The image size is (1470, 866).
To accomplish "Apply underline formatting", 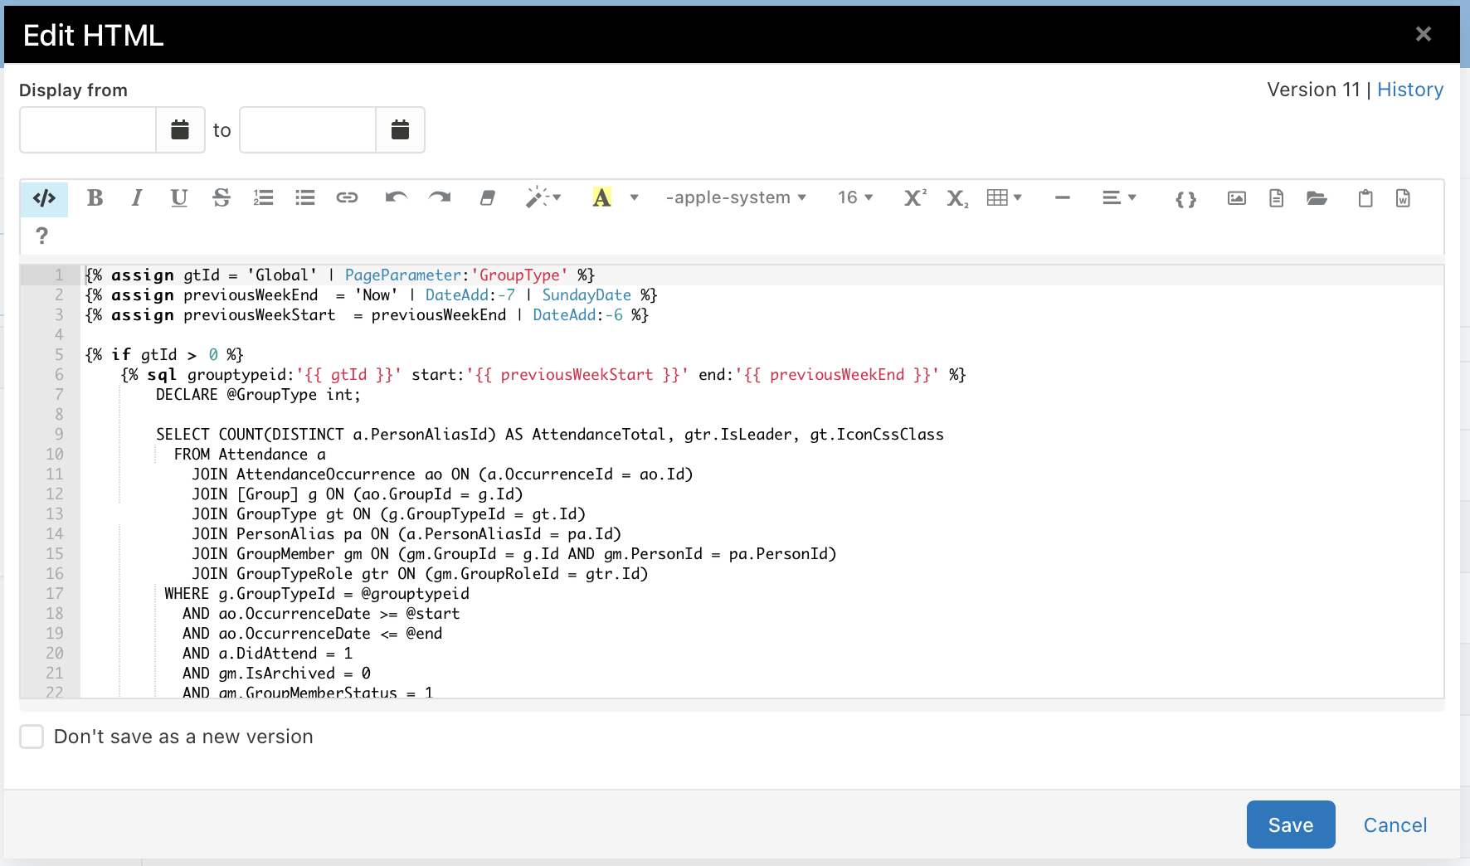I will pos(179,198).
